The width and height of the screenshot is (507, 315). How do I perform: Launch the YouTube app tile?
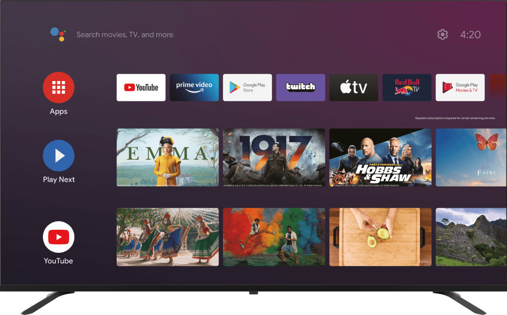point(141,87)
